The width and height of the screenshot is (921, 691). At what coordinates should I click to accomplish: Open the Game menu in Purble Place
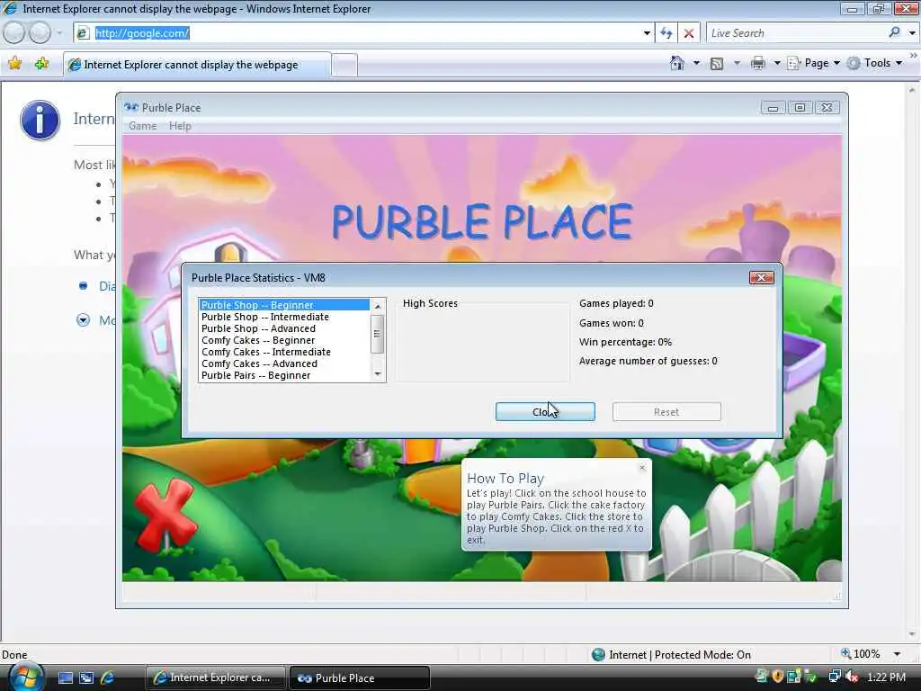pyautogui.click(x=143, y=126)
